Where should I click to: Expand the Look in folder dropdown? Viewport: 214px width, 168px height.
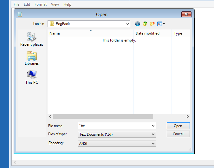pyautogui.click(x=127, y=24)
